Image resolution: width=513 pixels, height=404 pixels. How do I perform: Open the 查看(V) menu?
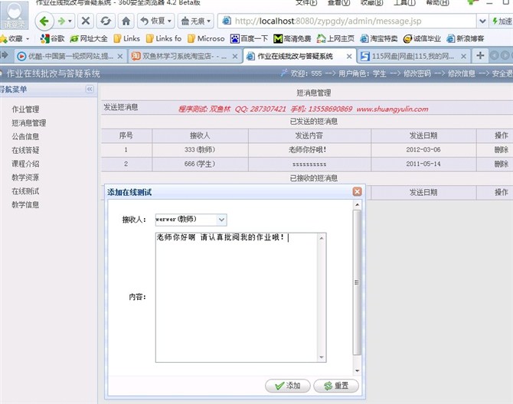coord(338,2)
